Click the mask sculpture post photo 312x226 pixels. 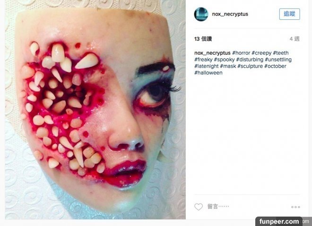pos(95,110)
